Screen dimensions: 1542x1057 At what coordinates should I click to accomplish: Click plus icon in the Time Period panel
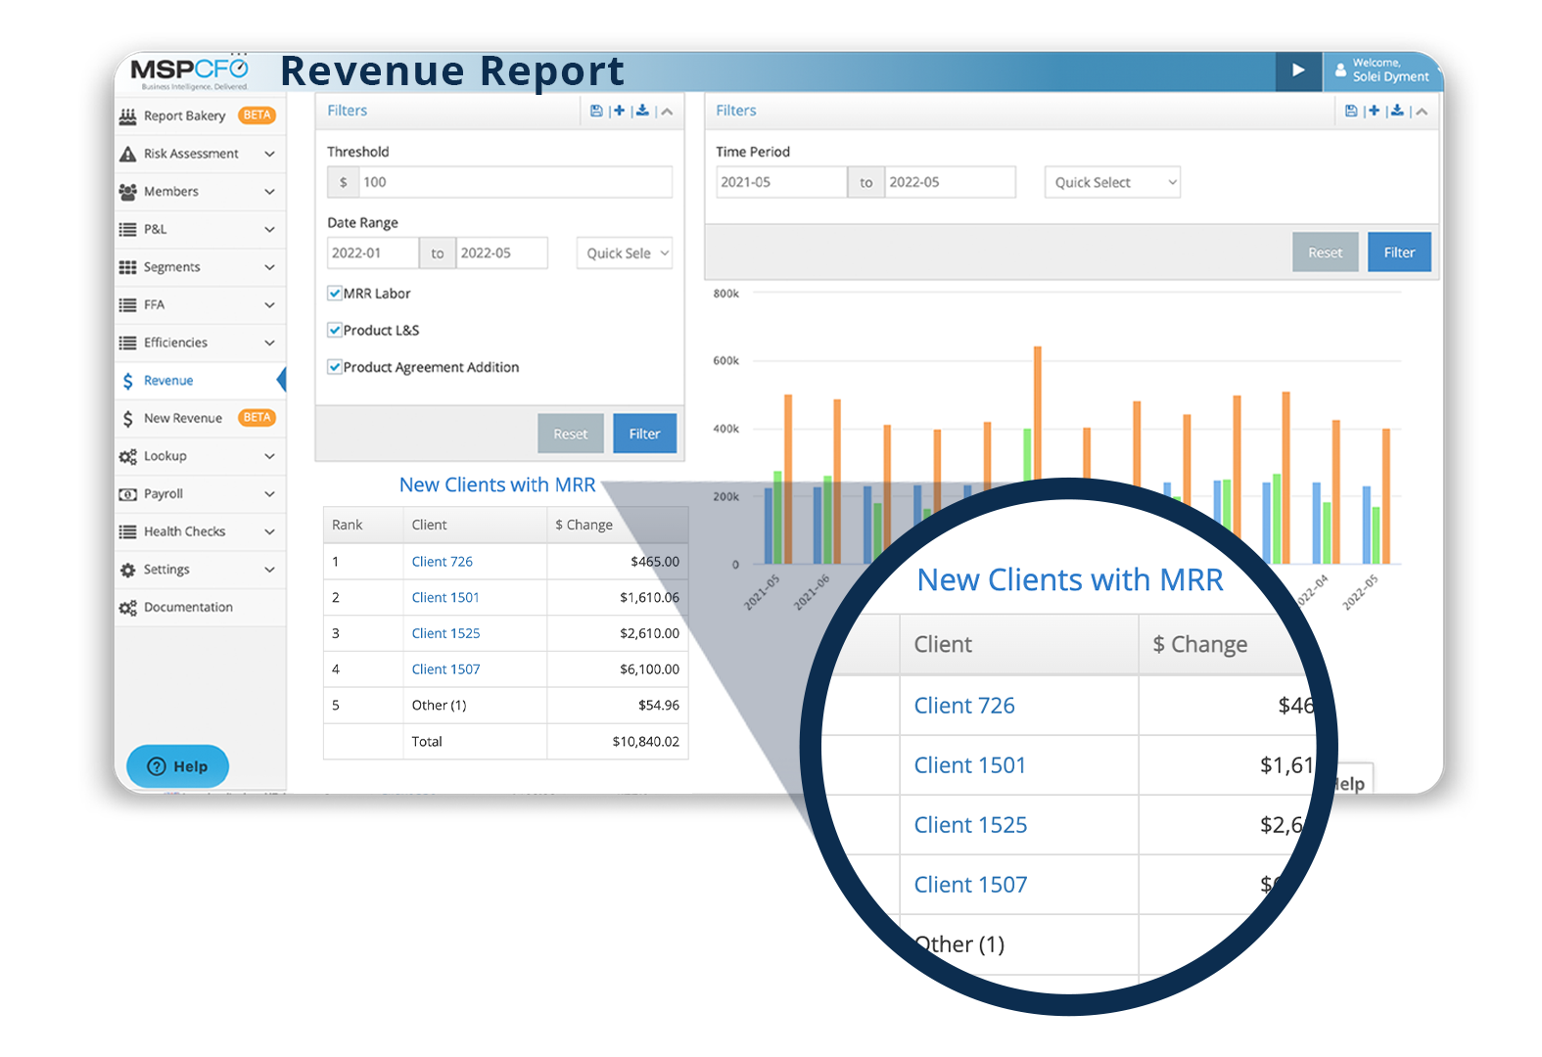[x=1374, y=111]
